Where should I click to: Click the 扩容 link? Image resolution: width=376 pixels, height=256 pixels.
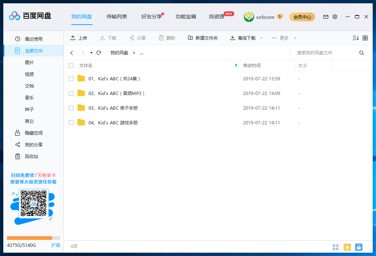[56, 245]
